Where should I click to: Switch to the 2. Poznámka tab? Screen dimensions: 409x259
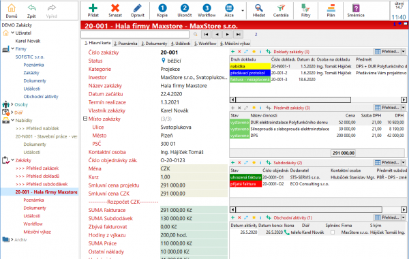(125, 44)
